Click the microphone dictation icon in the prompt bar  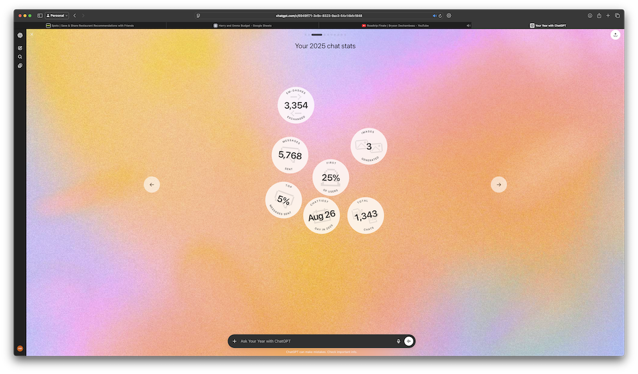[399, 341]
